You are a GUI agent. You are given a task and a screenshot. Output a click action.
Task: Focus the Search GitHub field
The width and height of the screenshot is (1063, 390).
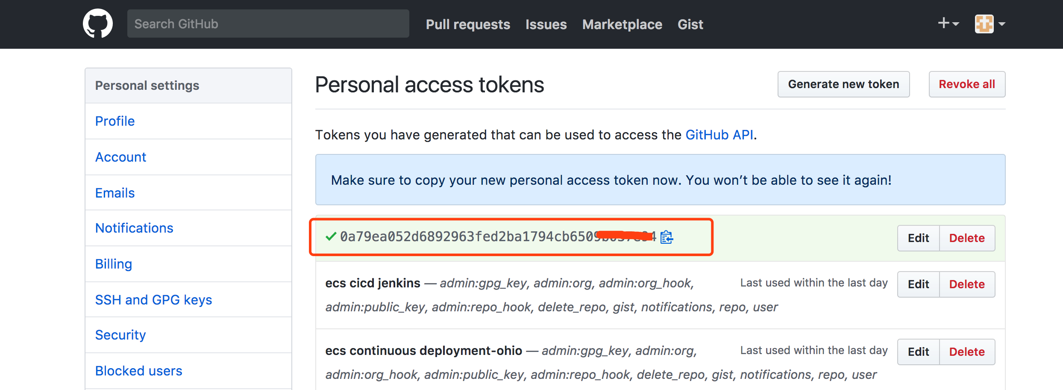(268, 24)
